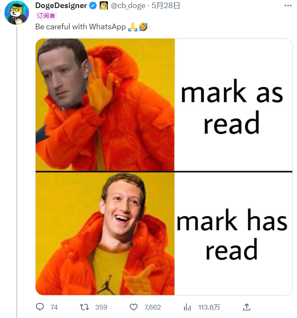Click the 订阅者 subscriber label
This screenshot has width=297, height=318.
pyautogui.click(x=46, y=16)
